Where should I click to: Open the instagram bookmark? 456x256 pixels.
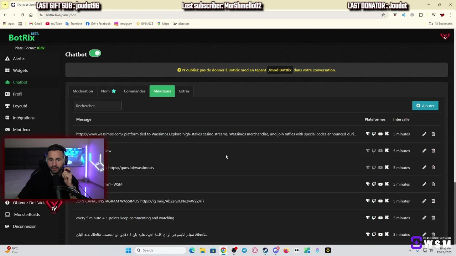123,24
